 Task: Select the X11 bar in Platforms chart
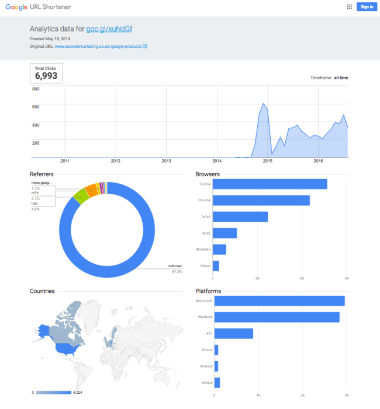(x=233, y=333)
